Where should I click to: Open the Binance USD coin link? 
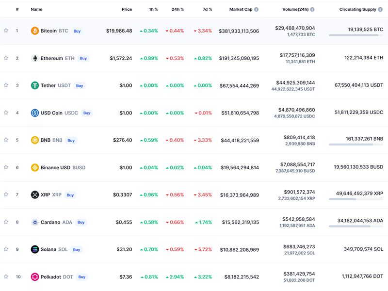(55, 168)
